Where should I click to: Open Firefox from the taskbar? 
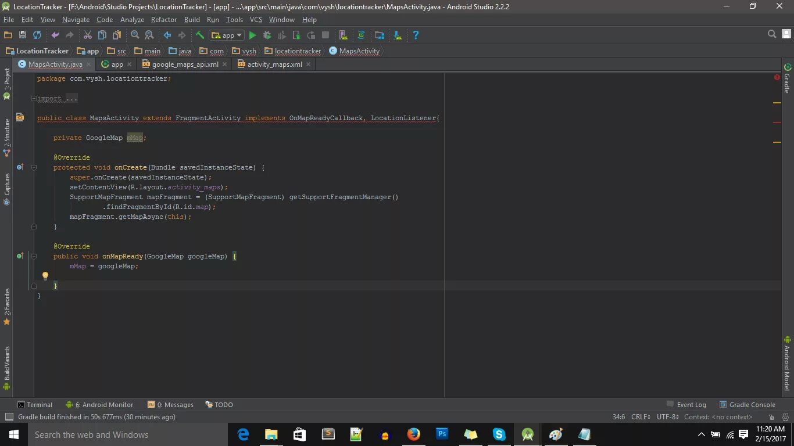(x=413, y=434)
